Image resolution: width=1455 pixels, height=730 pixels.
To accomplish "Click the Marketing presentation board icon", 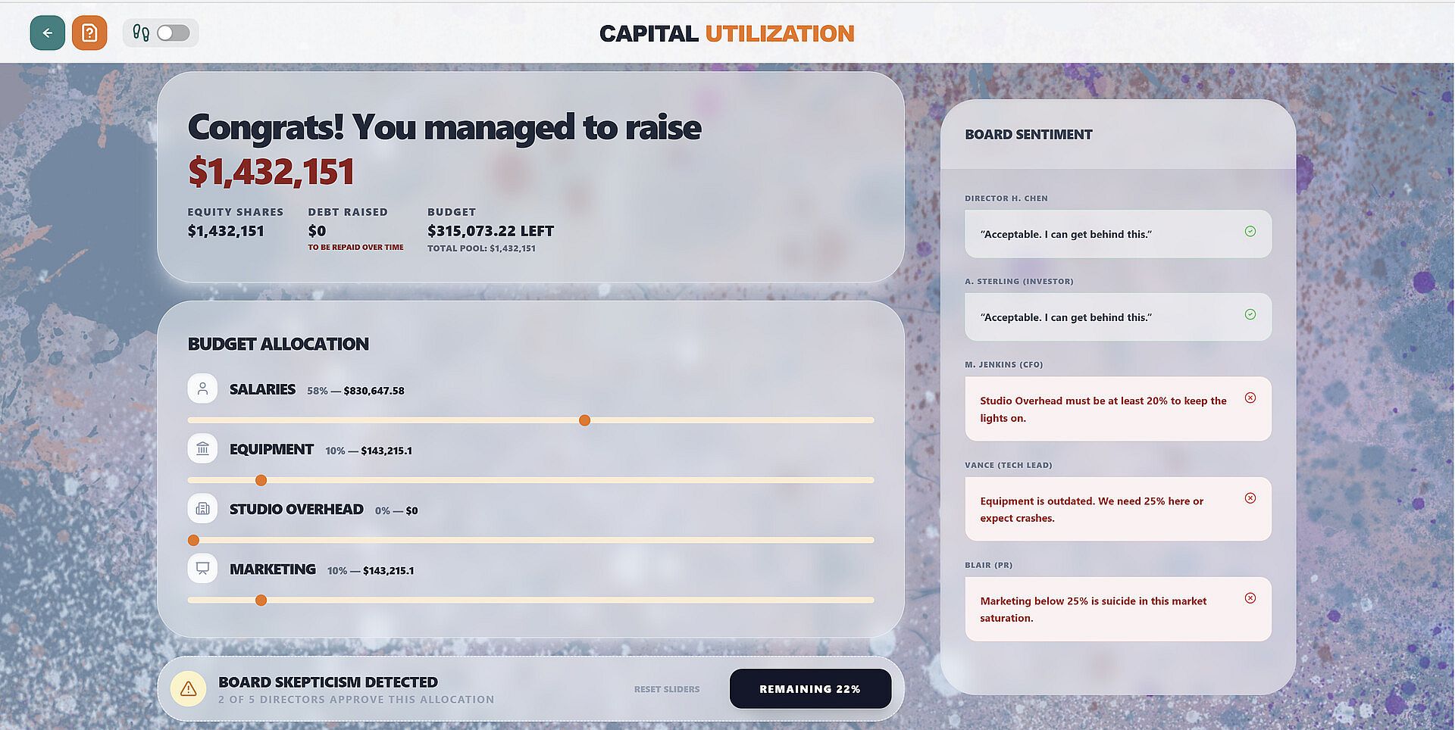I will click(202, 569).
